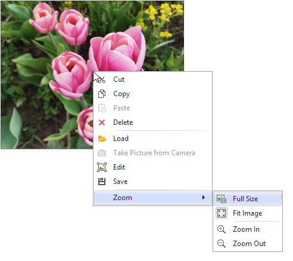This screenshot has width=293, height=261.
Task: Click the Fit Image frame icon
Action: point(222,213)
